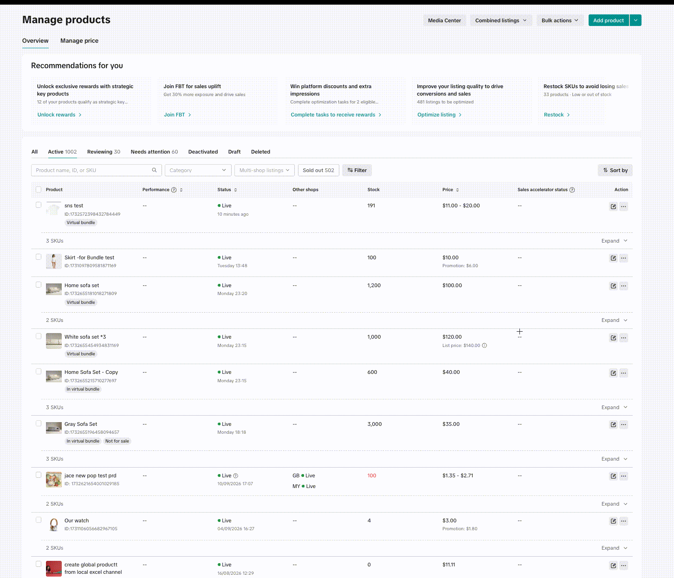Tick the Home sofa set checkbox
This screenshot has height=578, width=674.
click(x=39, y=285)
